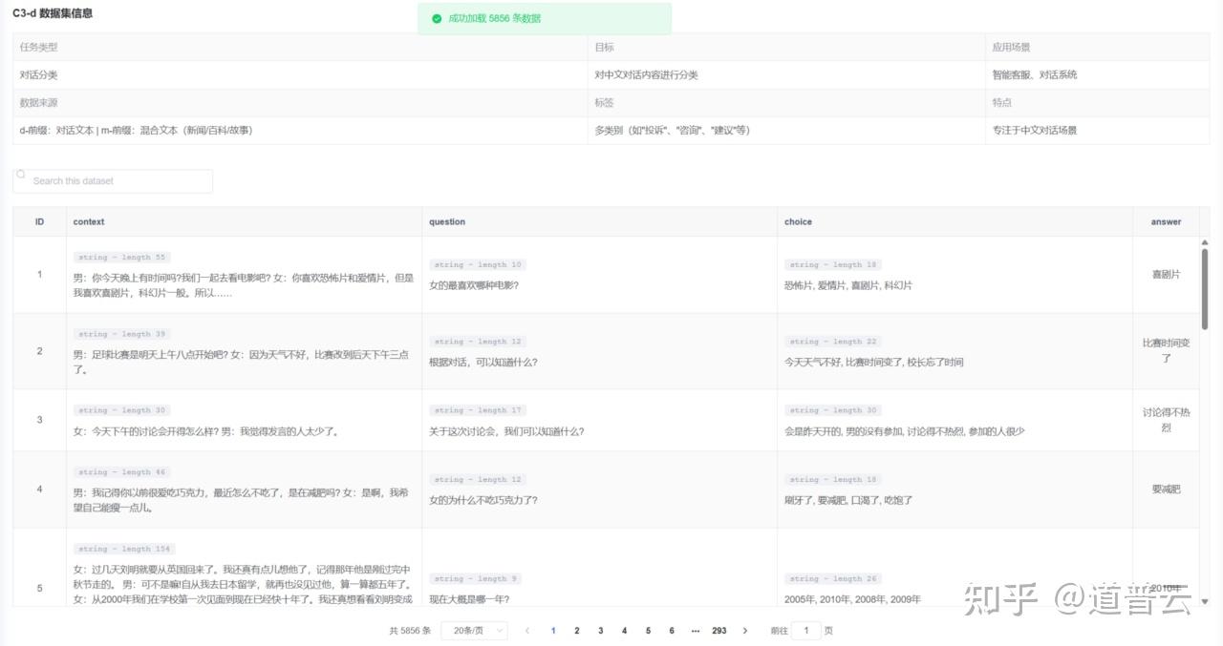This screenshot has height=646, width=1223.
Task: Go to previous page arrow
Action: click(x=526, y=631)
